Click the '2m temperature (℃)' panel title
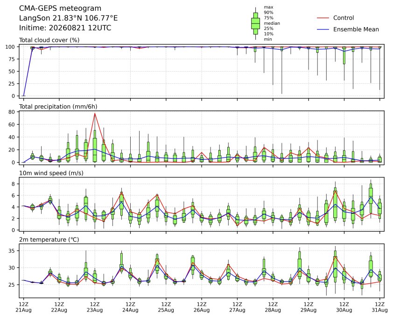The height and width of the screenshot is (318, 393). coord(49,239)
